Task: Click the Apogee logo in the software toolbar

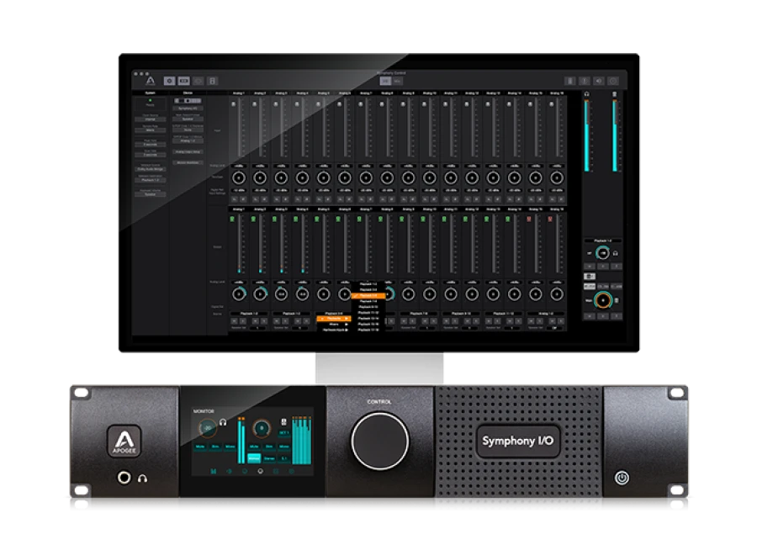Action: click(x=151, y=81)
